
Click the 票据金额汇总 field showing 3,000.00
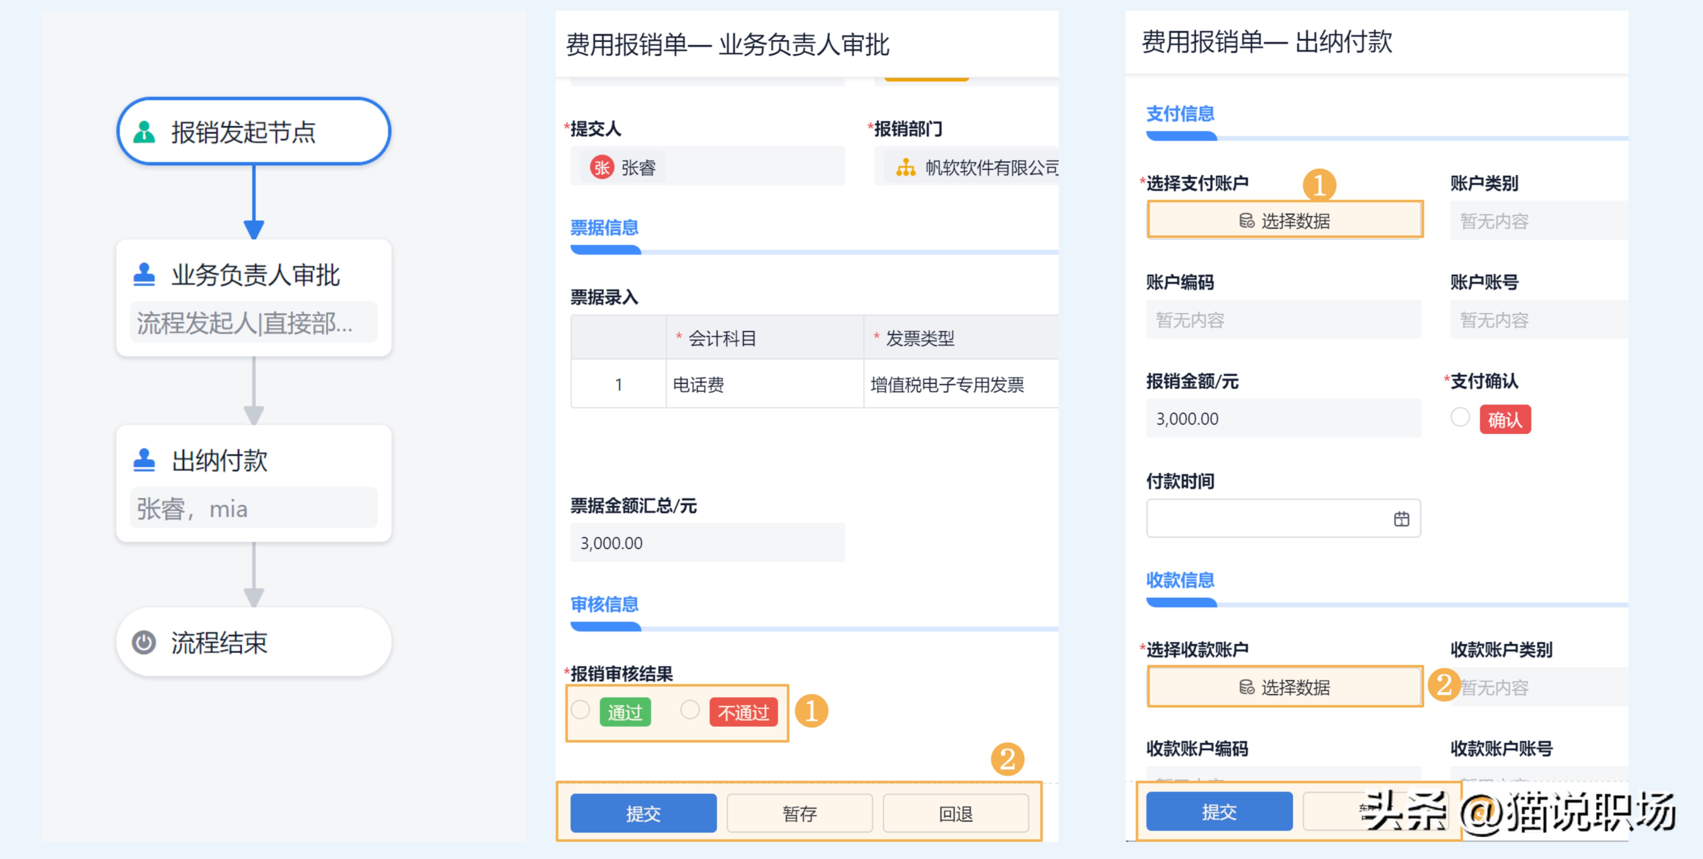tap(707, 543)
